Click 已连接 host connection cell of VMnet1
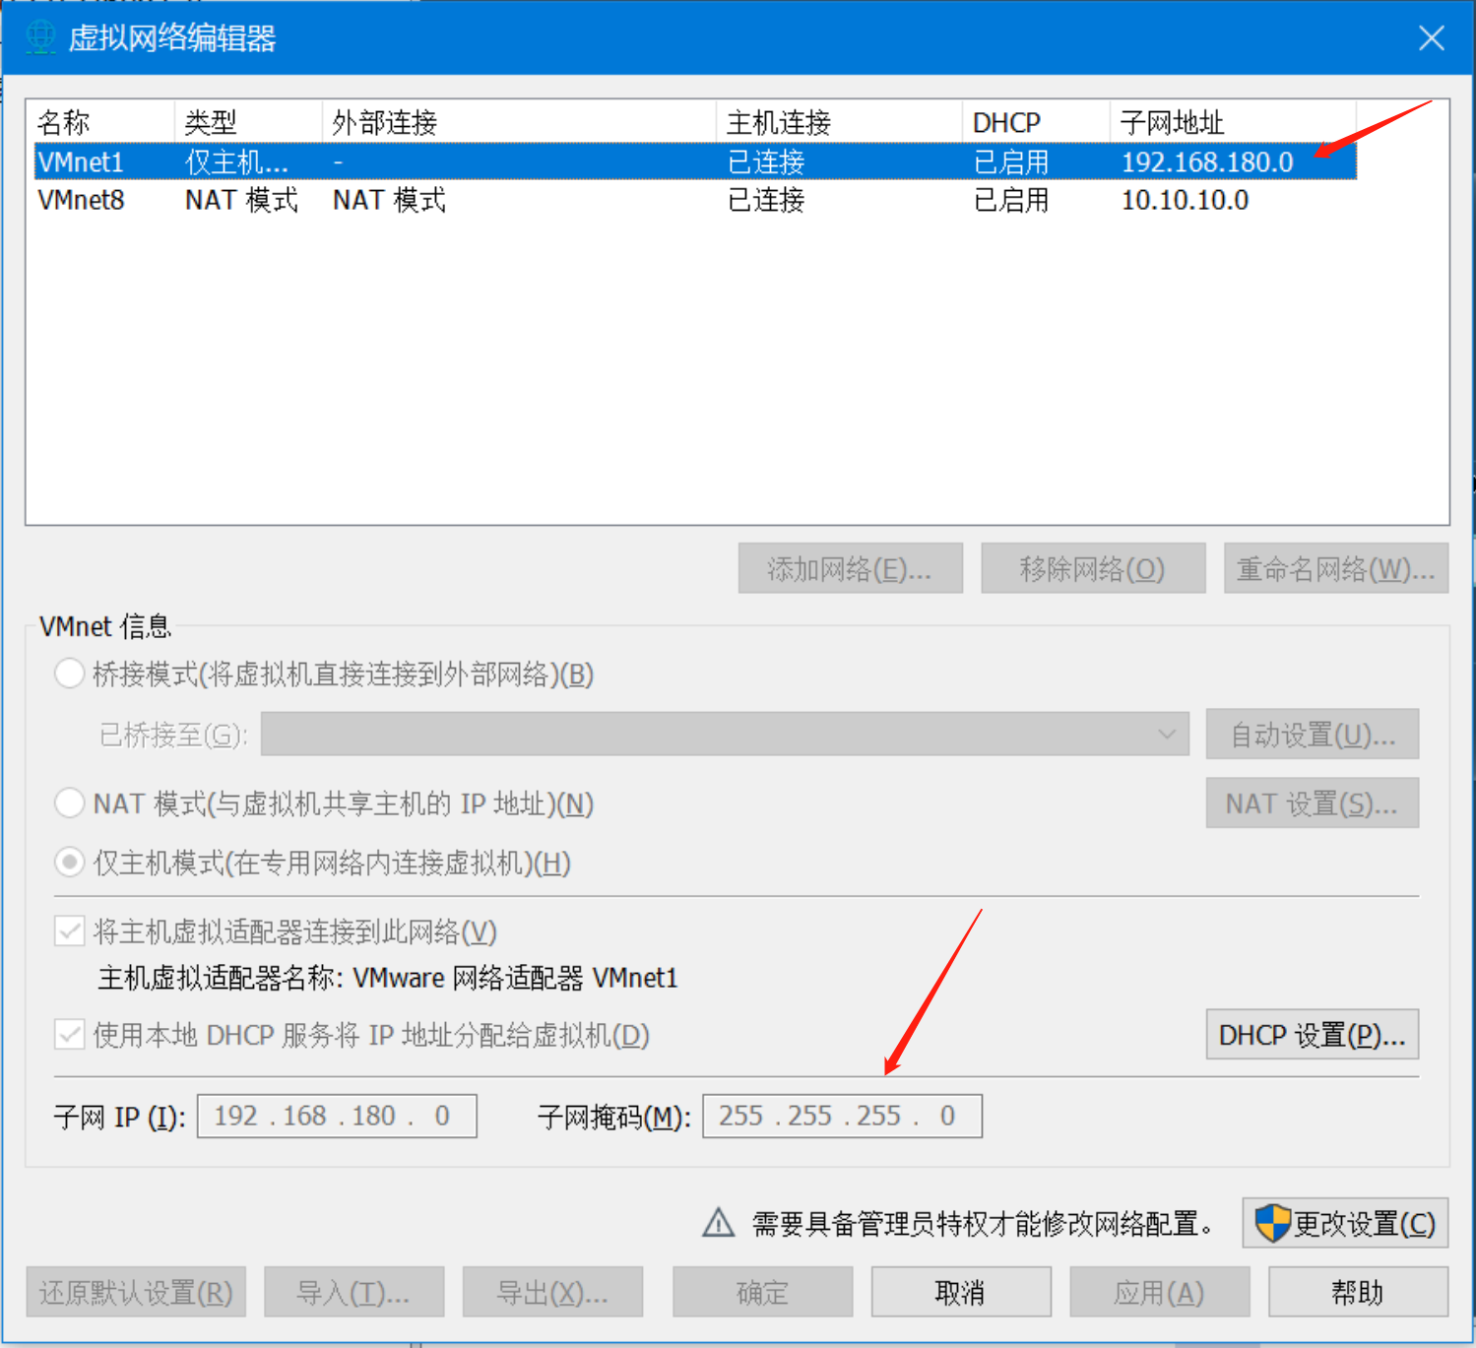This screenshot has height=1348, width=1476. 766,161
